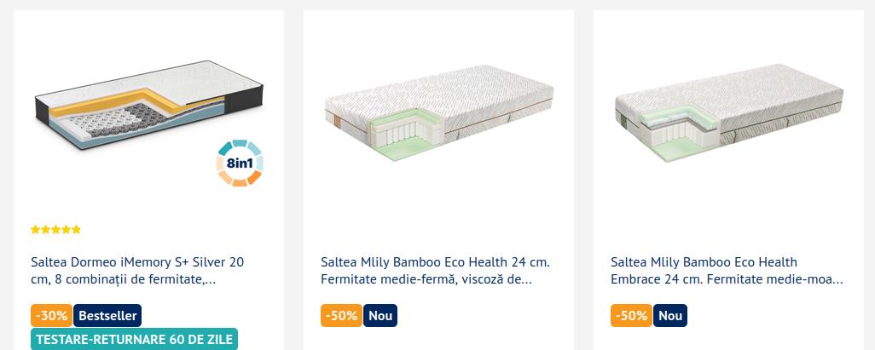Click "cm, 8 combinații de fermitate,..." description text
Screen dimensions: 875x350
[x=124, y=279]
